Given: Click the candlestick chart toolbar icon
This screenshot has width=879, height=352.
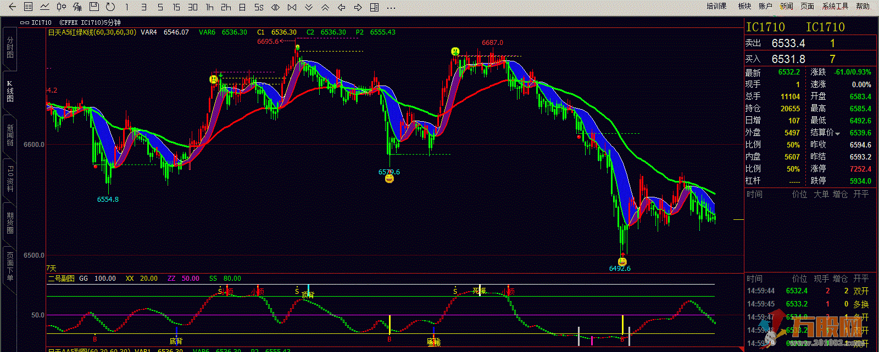Looking at the screenshot, I should 62,7.
